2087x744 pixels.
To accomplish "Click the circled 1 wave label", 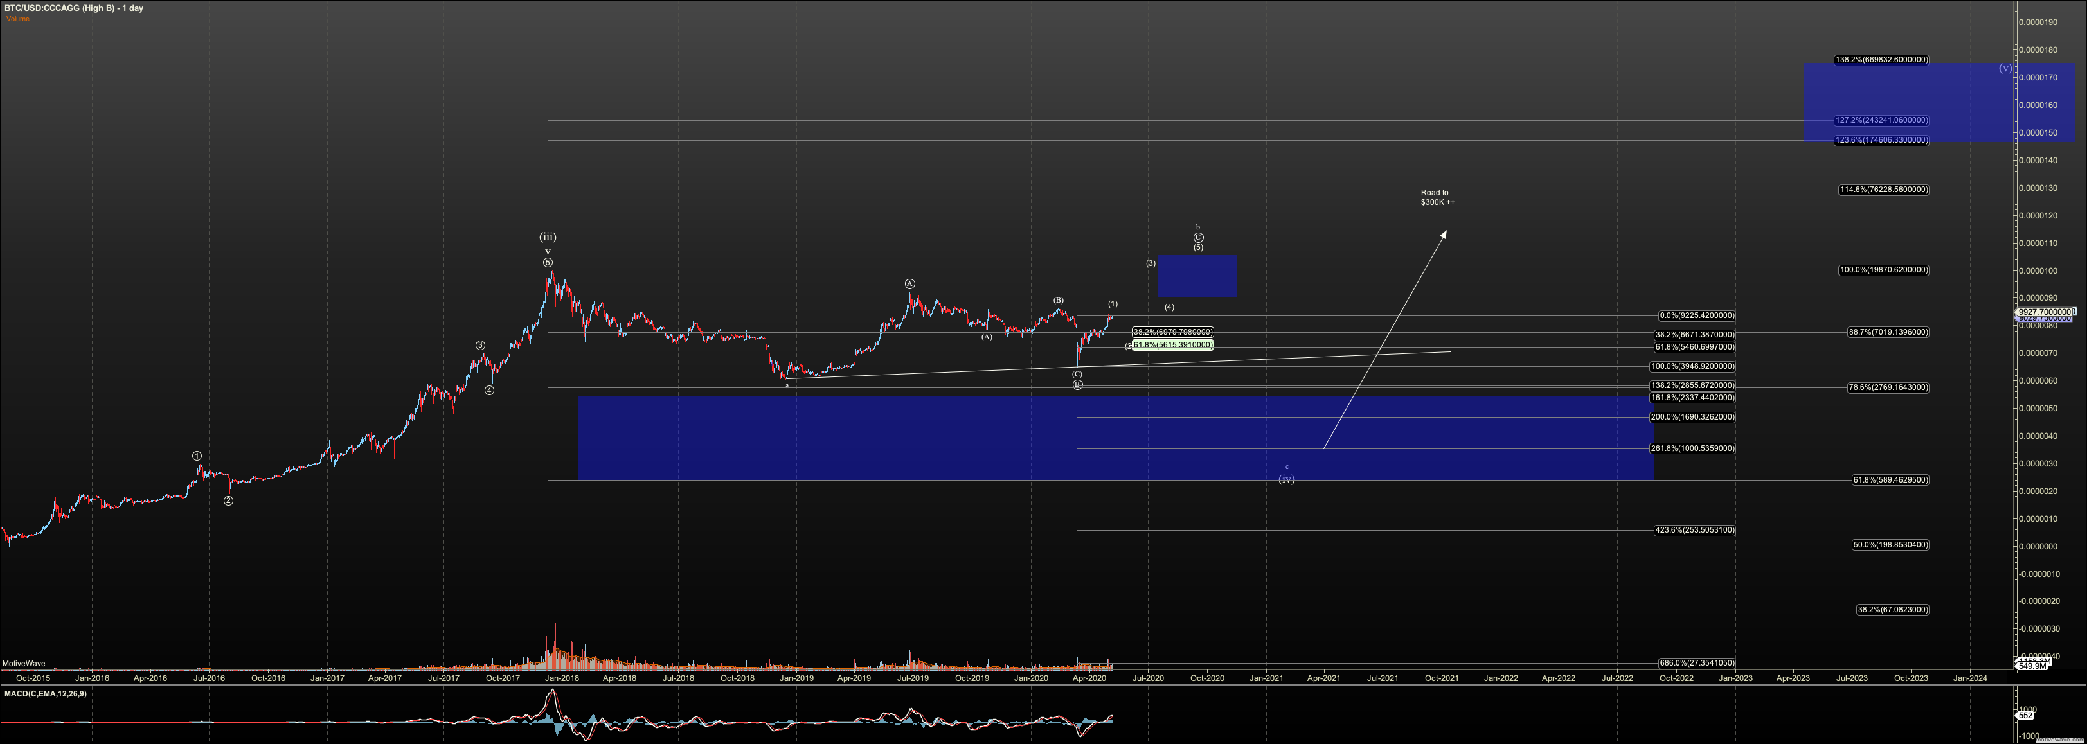I will [x=197, y=456].
